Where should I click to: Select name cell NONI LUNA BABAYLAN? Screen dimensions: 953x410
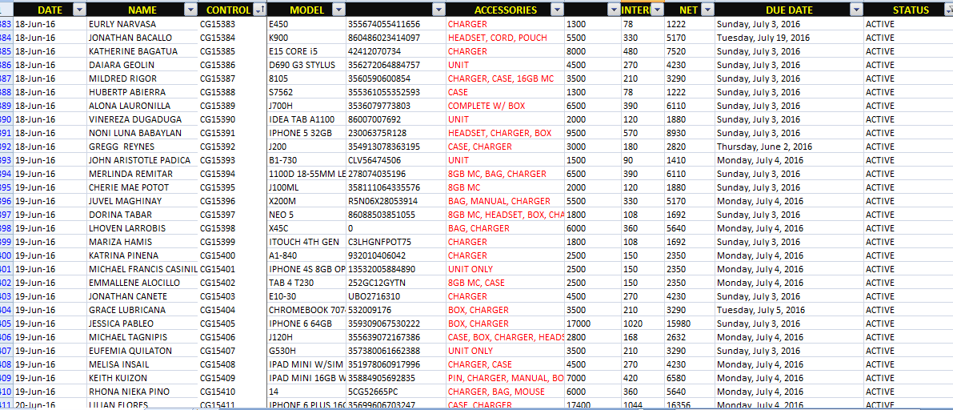[142, 133]
